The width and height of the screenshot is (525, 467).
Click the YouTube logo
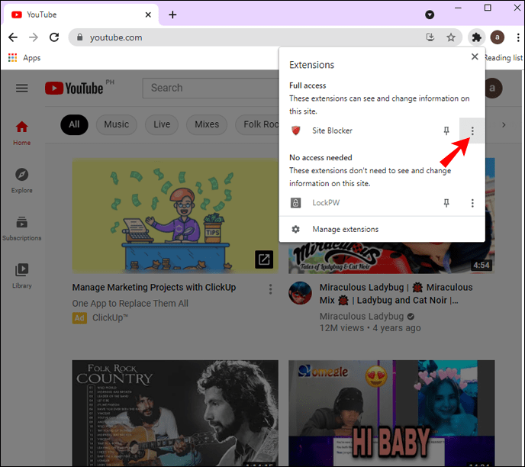(74, 89)
